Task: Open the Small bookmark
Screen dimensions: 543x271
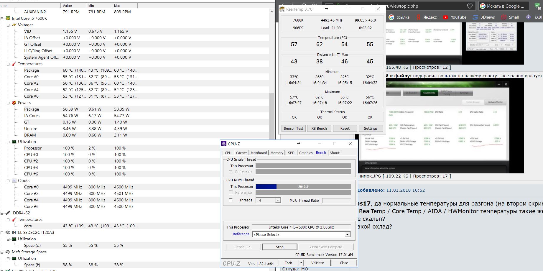Action: [510, 17]
